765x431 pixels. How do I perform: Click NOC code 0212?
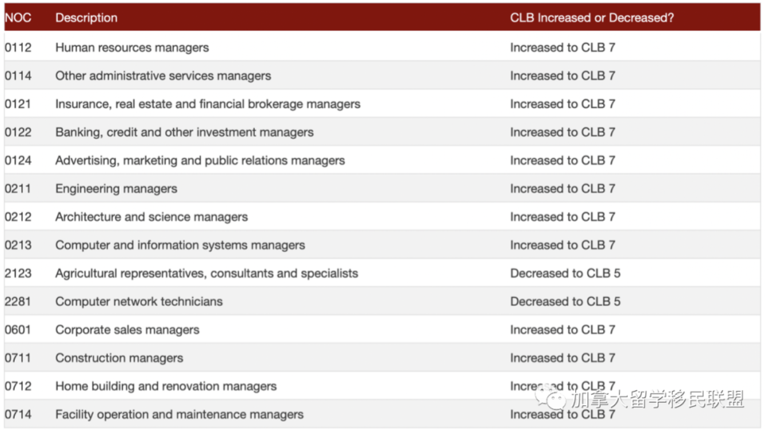(18, 217)
